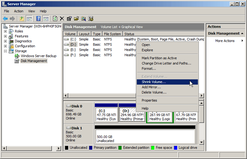Click the Primary partition legend swatch

(91, 148)
